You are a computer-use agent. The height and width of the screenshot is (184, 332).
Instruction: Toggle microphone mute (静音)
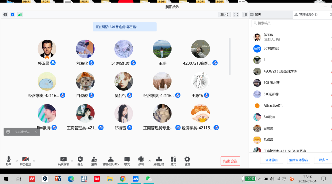click(x=9, y=160)
